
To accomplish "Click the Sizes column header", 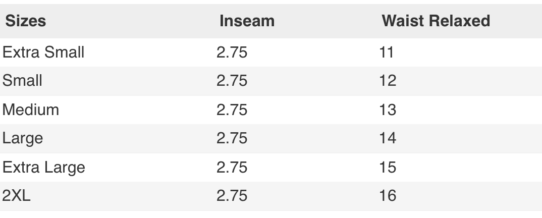I will tap(26, 21).
